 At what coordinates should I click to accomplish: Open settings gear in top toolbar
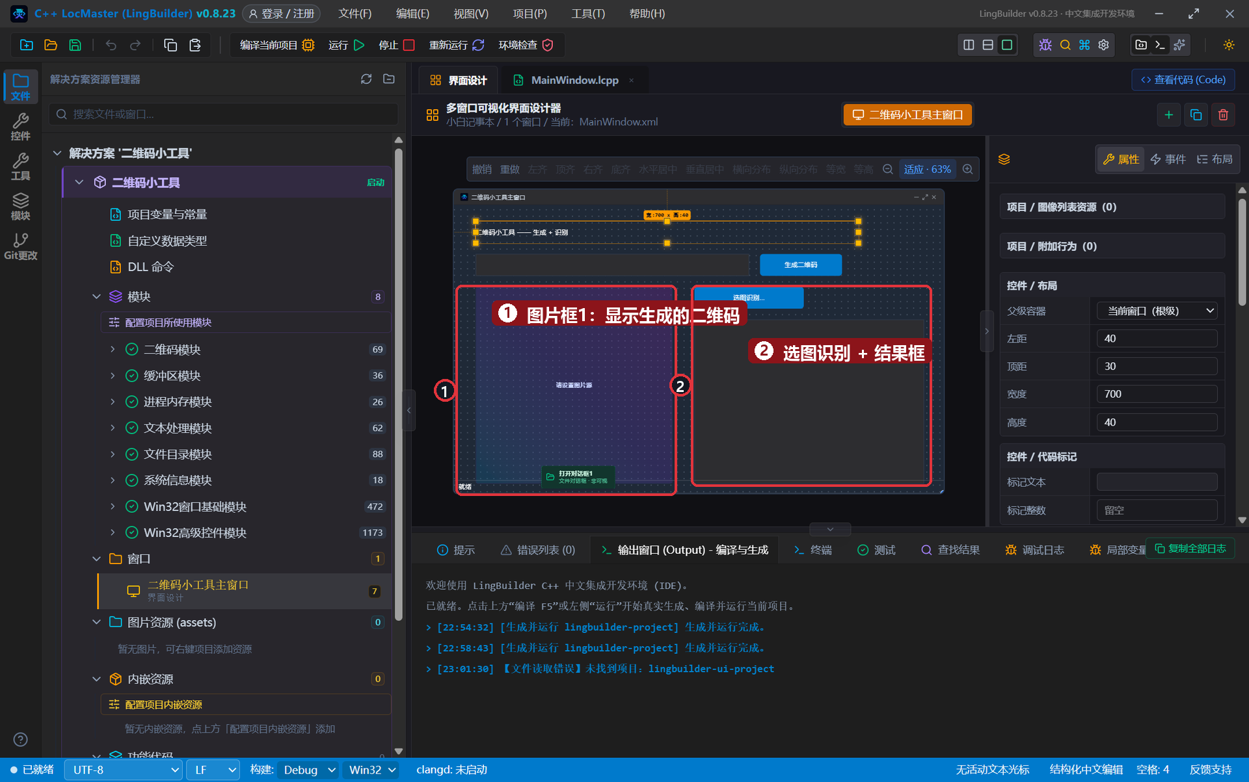click(1104, 45)
